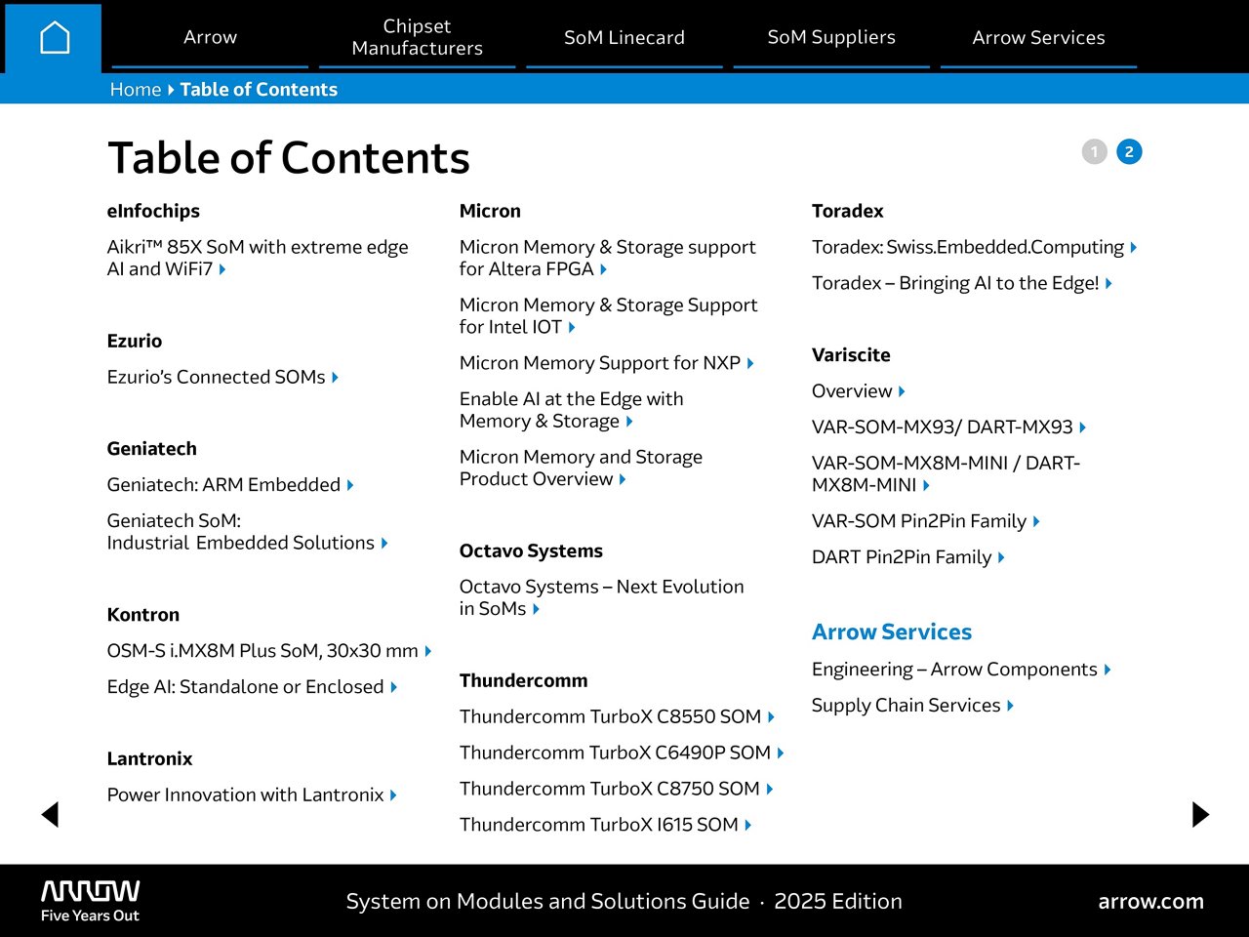The width and height of the screenshot is (1249, 937).
Task: Open Edge AI: Standalone or Enclosed
Action: click(x=252, y=686)
